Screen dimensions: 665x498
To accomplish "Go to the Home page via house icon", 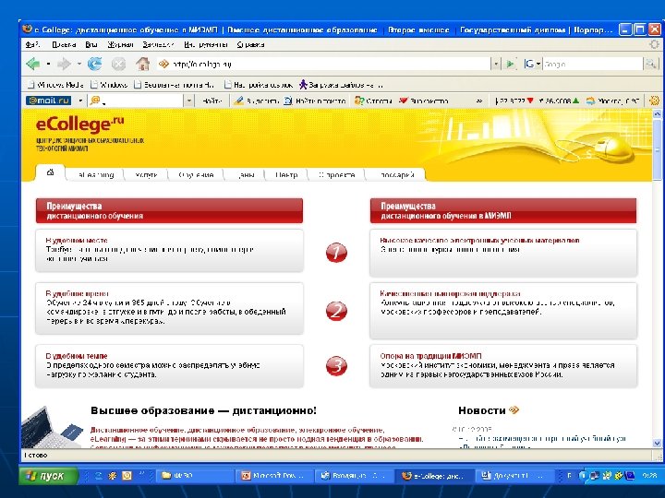I will 142,64.
